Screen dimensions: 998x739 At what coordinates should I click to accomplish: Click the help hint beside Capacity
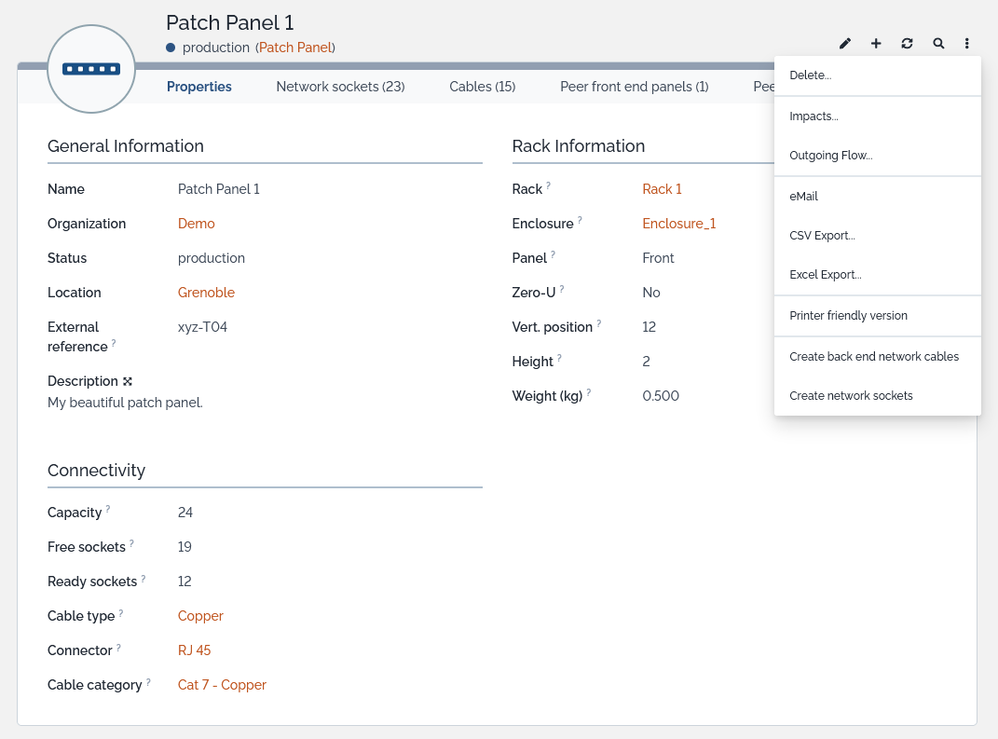tap(108, 510)
